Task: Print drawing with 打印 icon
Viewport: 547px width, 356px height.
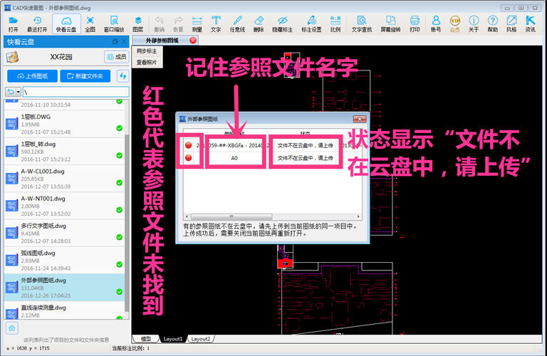Action: [415, 24]
